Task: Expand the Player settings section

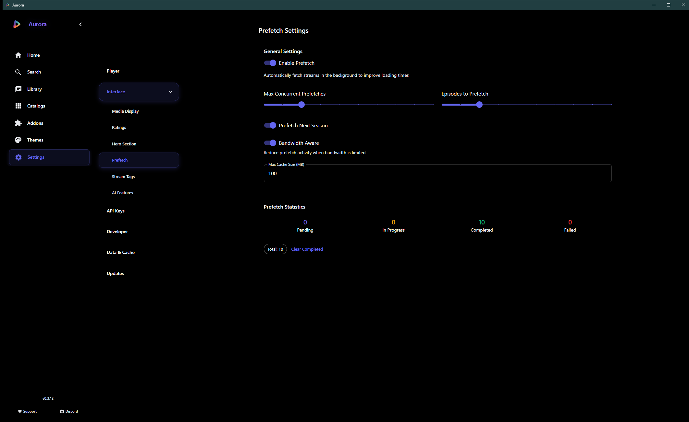Action: tap(113, 71)
